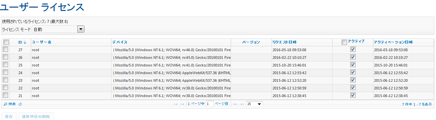Open the ライセンス モード dropdown

click(x=58, y=29)
